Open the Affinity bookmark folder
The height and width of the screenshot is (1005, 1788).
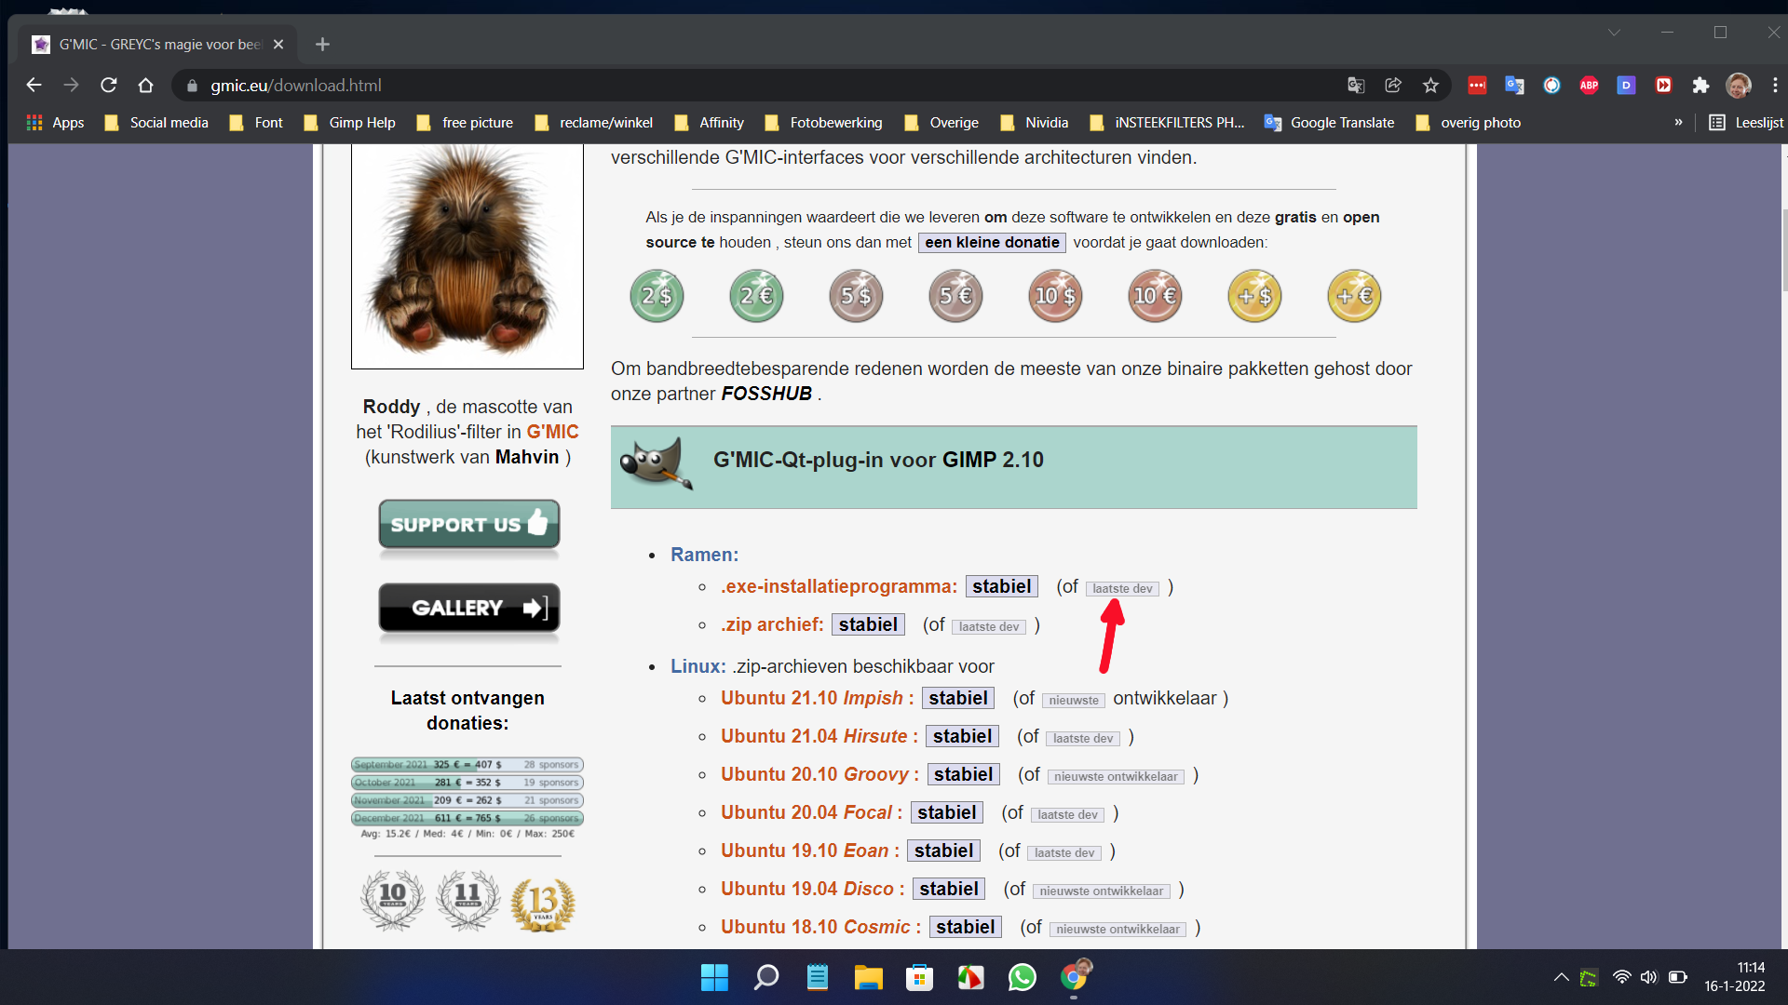pyautogui.click(x=710, y=122)
